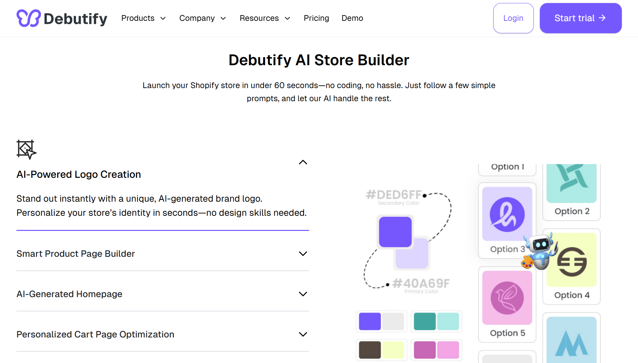Select the teal color palette swatch

436,321
